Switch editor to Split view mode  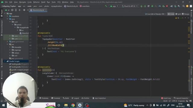coord(178,14)
